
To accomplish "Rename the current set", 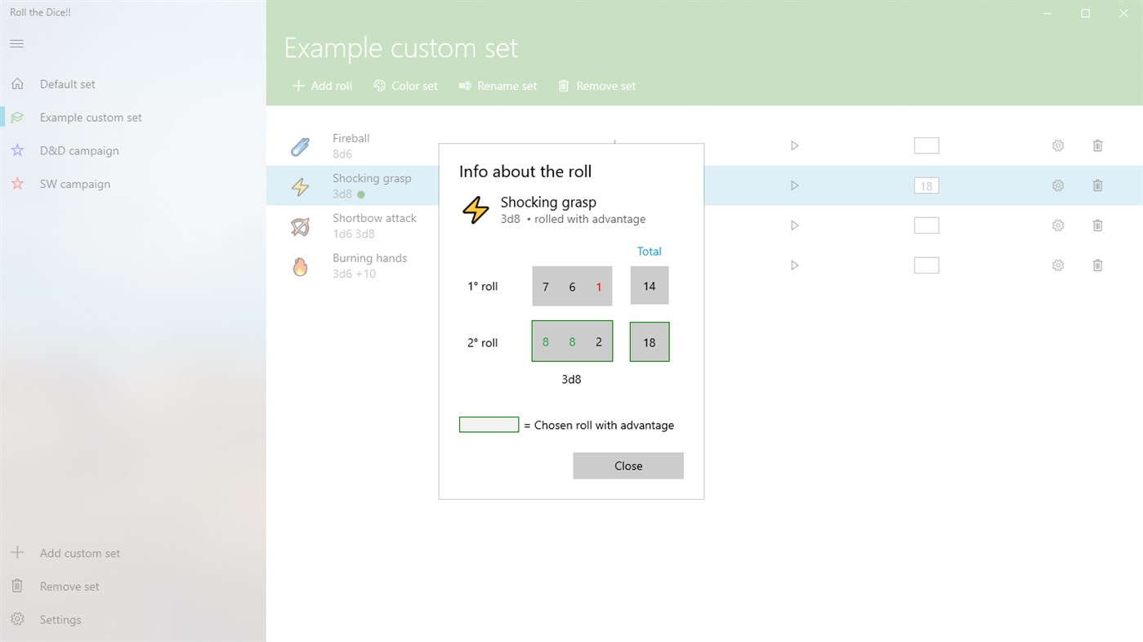I will (x=498, y=86).
